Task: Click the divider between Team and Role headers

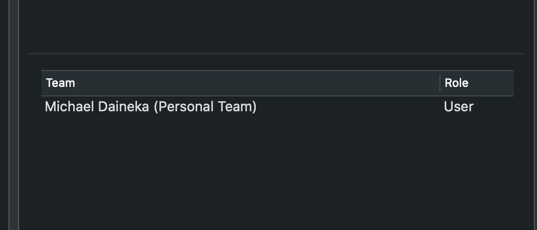Action: point(440,83)
